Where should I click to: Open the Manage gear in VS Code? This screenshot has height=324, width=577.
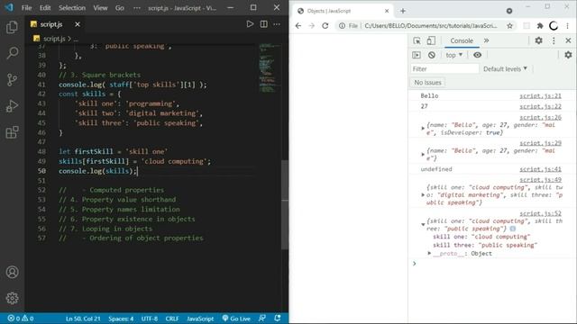(12, 298)
